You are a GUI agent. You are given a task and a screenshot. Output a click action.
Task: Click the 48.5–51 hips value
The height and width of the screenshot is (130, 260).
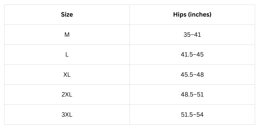[192, 95]
